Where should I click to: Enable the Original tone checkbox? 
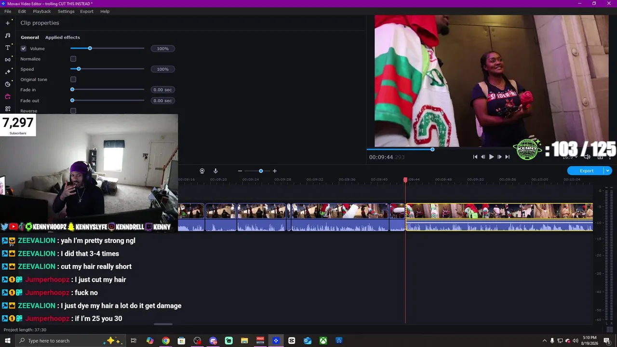coord(73,80)
